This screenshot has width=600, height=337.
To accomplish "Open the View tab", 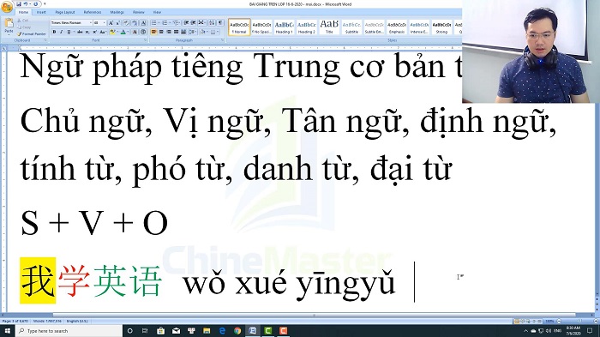I will coord(157,12).
